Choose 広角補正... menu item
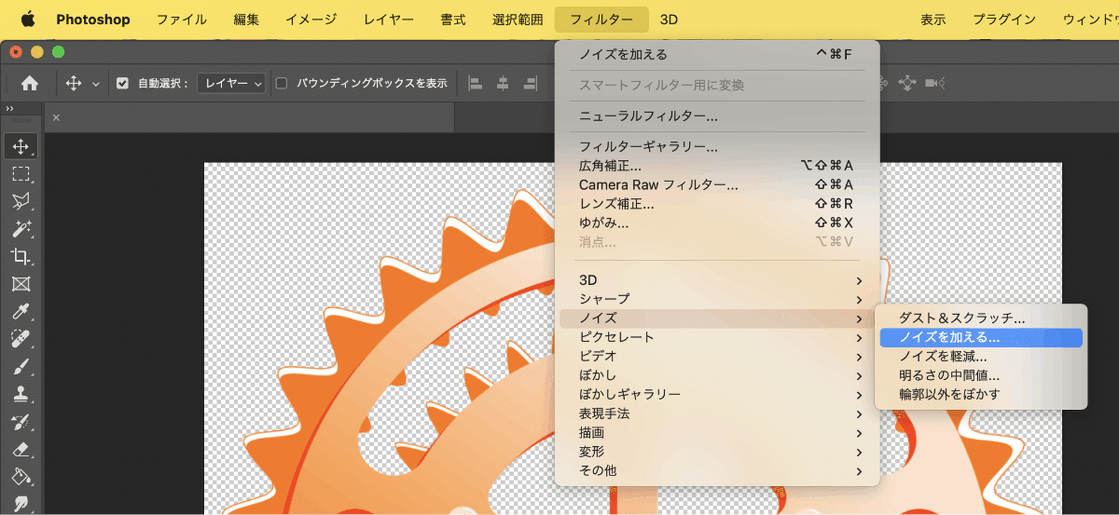The height and width of the screenshot is (515, 1119). point(717,166)
